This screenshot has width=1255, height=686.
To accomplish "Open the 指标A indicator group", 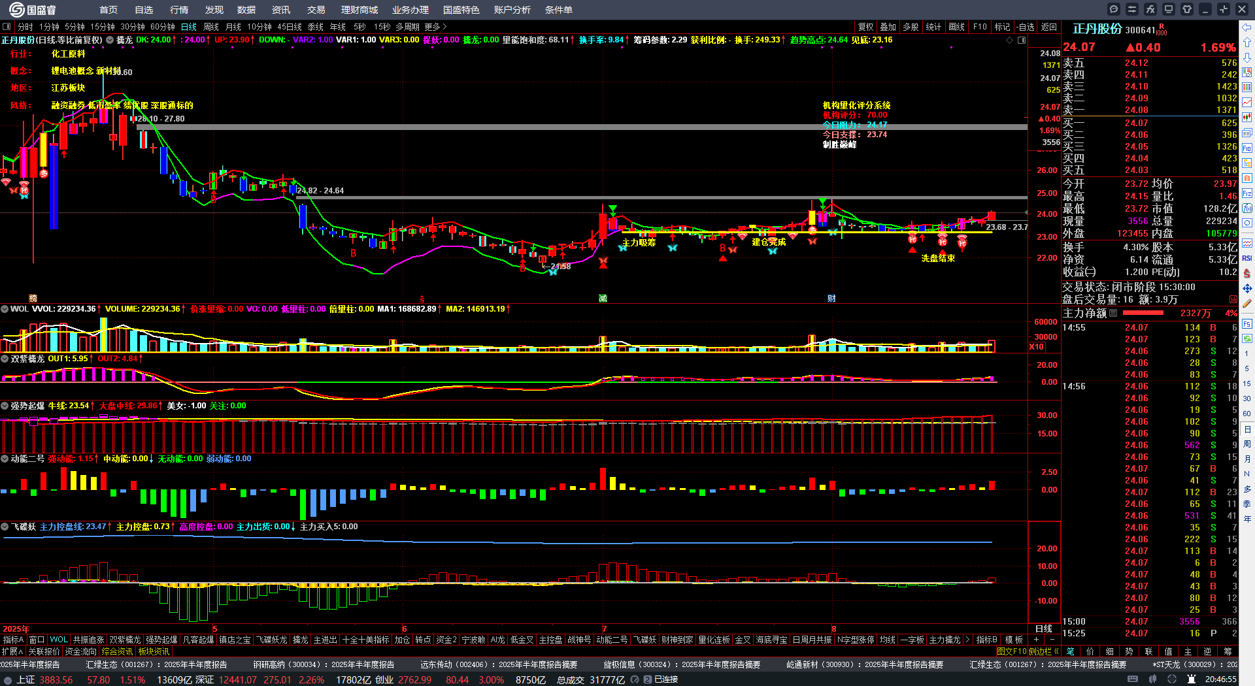I will pyautogui.click(x=13, y=640).
